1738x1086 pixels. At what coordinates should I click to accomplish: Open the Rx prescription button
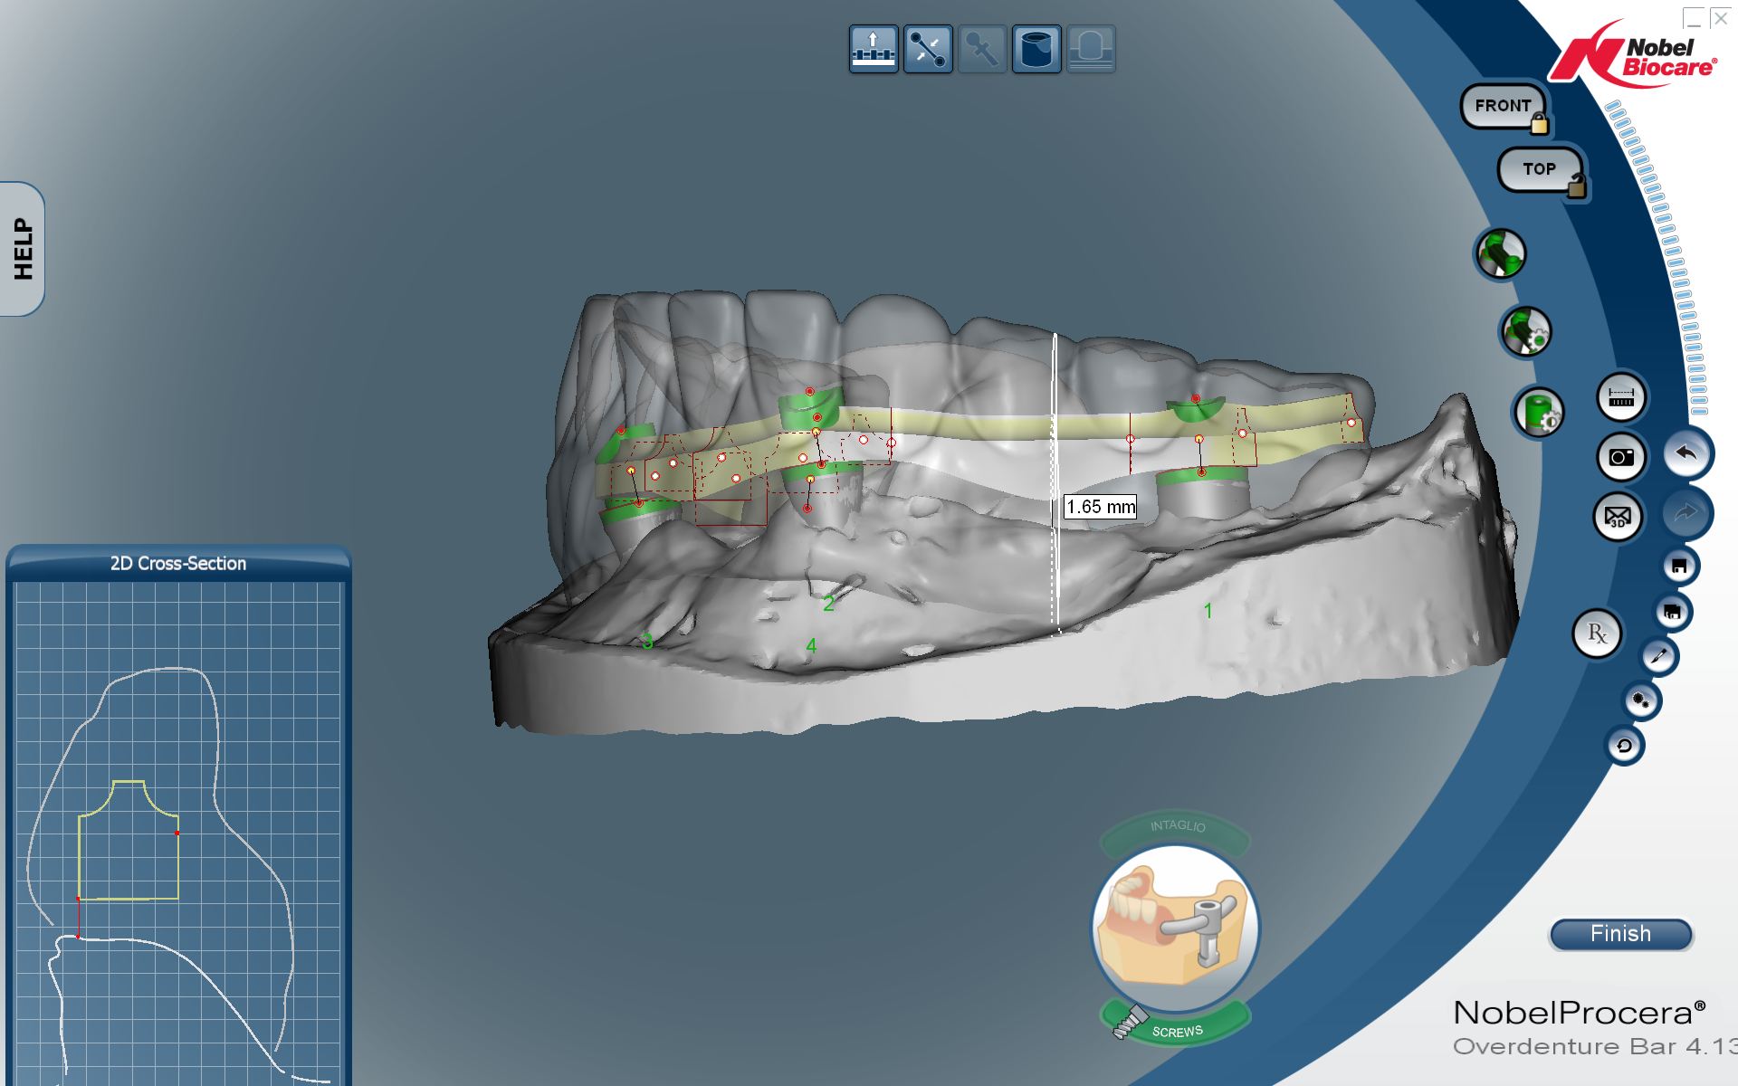[1597, 633]
